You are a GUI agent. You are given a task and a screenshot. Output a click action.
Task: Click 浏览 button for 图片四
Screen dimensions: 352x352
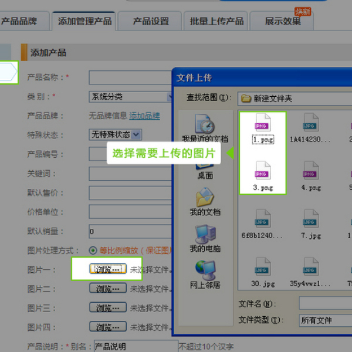click(x=108, y=327)
